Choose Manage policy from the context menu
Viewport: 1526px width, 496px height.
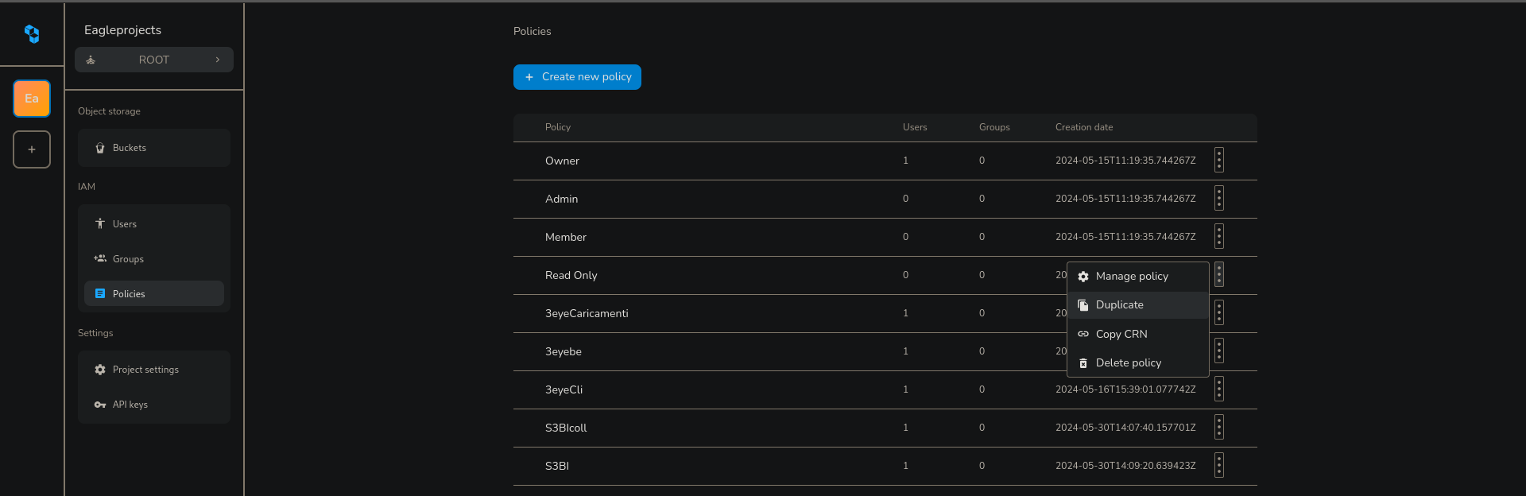coord(1132,277)
